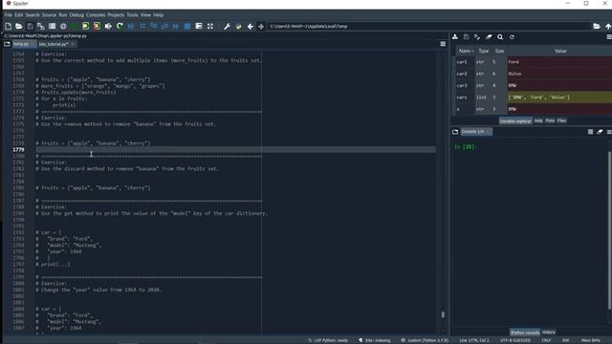Viewport: 612px width, 344px height.
Task: Create a new file with the New file icon
Action: coord(9,26)
